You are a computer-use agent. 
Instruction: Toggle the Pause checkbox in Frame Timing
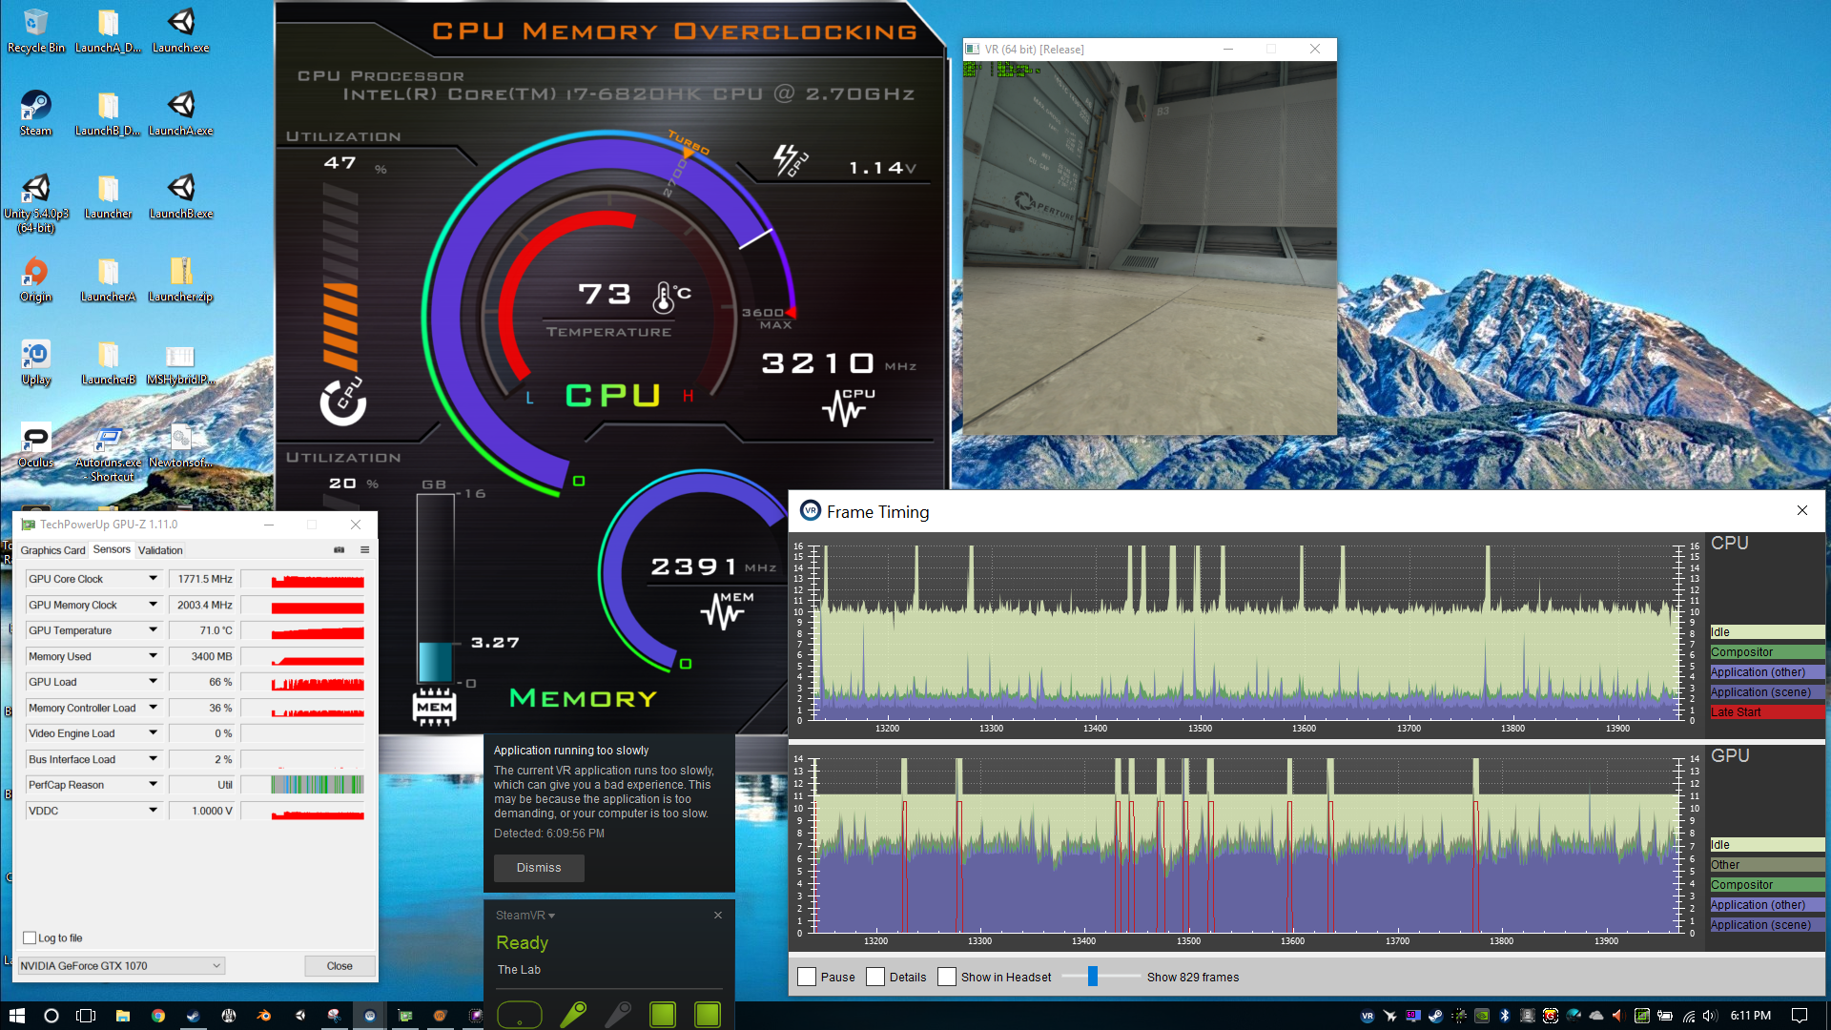(807, 977)
